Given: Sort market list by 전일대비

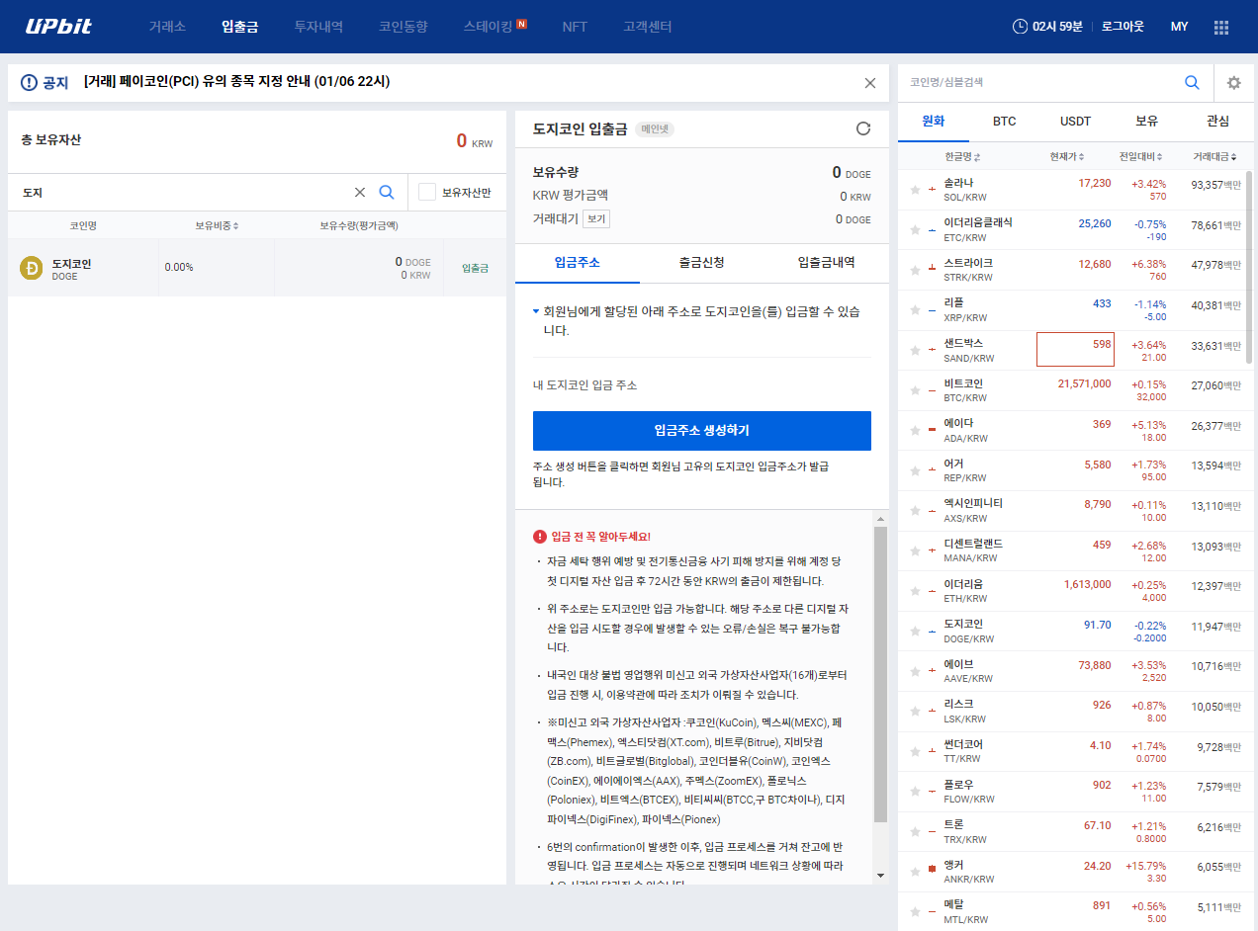Looking at the screenshot, I should 1140,156.
